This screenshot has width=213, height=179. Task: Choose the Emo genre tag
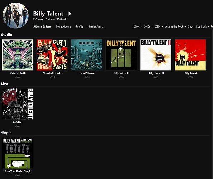coord(190,26)
